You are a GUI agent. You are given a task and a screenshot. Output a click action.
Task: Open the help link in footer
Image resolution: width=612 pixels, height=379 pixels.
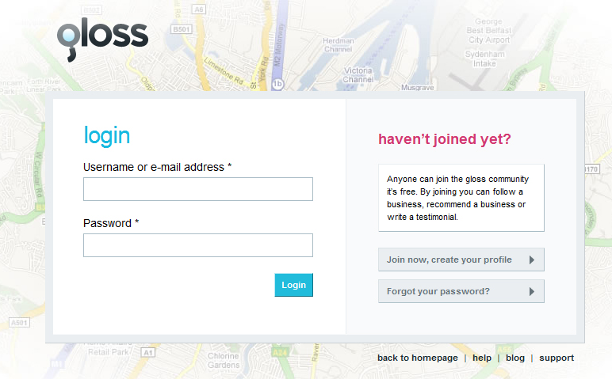482,358
